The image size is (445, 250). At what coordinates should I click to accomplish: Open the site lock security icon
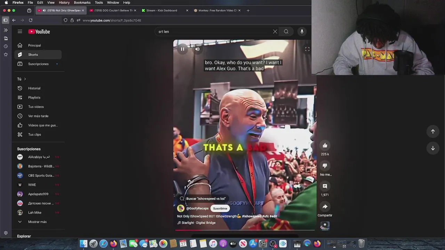tap(72, 20)
